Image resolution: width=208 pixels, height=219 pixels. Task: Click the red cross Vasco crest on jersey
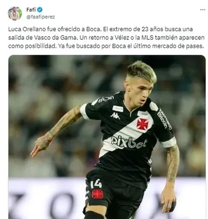(x=142, y=124)
